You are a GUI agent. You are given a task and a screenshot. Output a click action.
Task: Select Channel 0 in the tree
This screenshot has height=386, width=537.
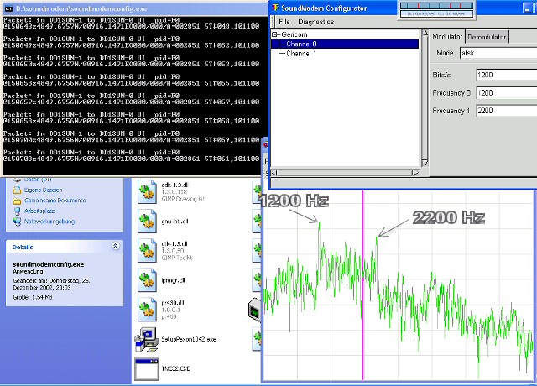pos(301,44)
